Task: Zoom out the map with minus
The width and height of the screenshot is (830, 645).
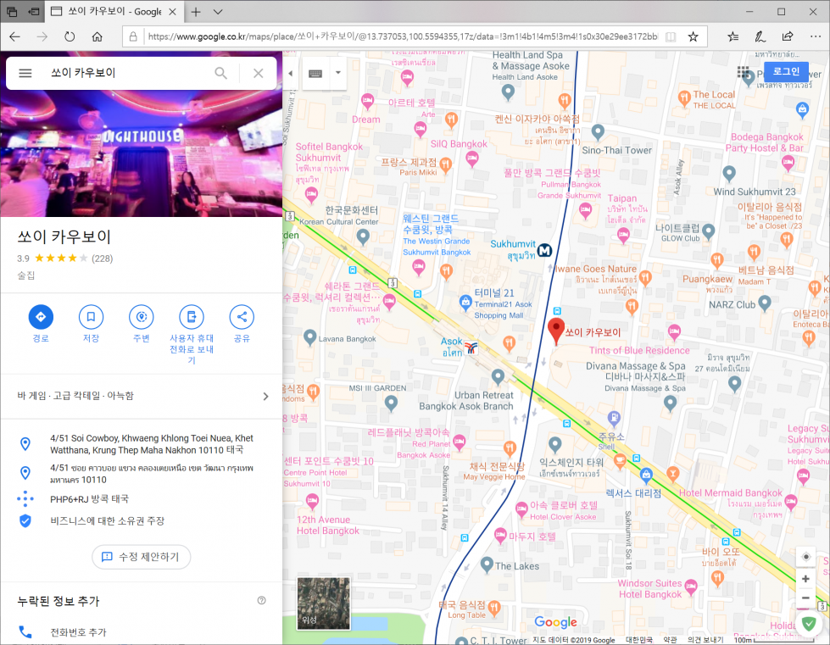Action: tap(805, 598)
